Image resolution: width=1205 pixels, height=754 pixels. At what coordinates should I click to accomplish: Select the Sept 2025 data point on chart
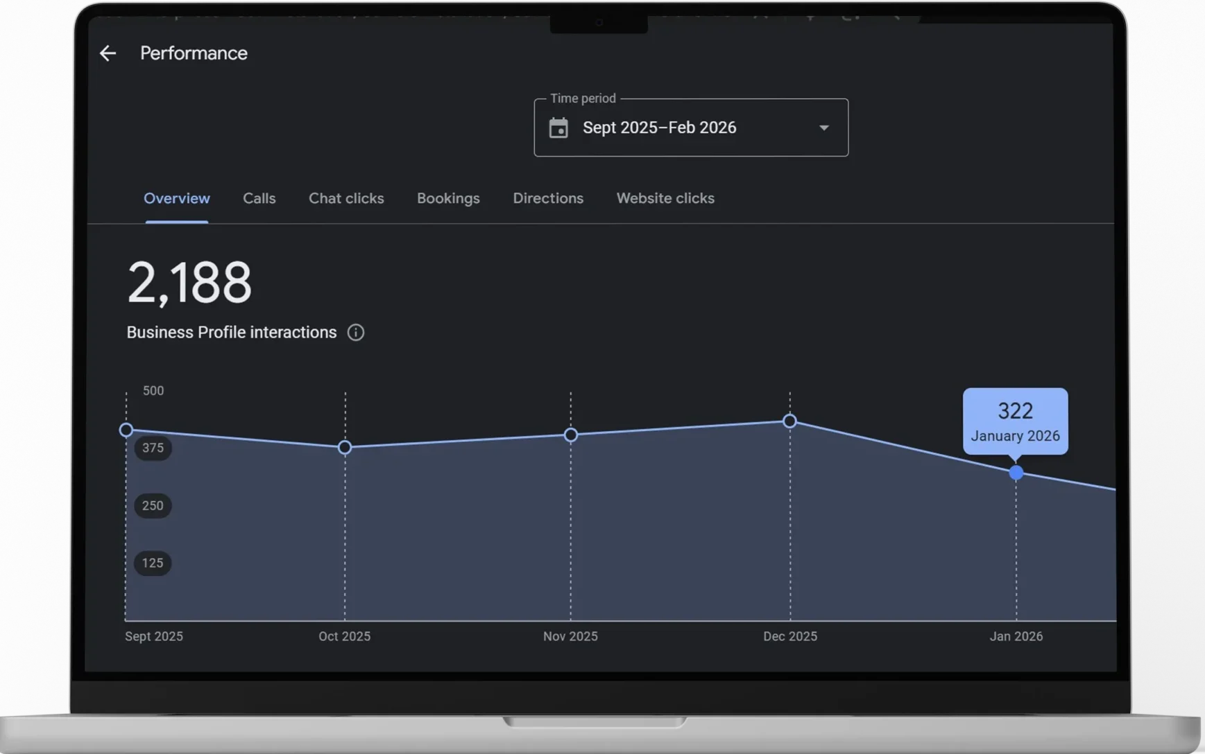[126, 430]
